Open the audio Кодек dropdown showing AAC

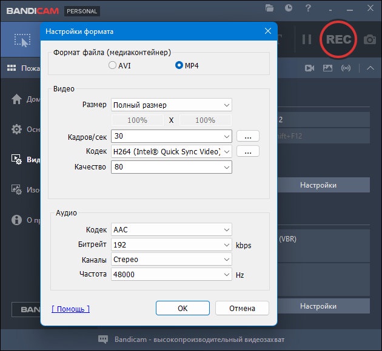click(x=172, y=230)
